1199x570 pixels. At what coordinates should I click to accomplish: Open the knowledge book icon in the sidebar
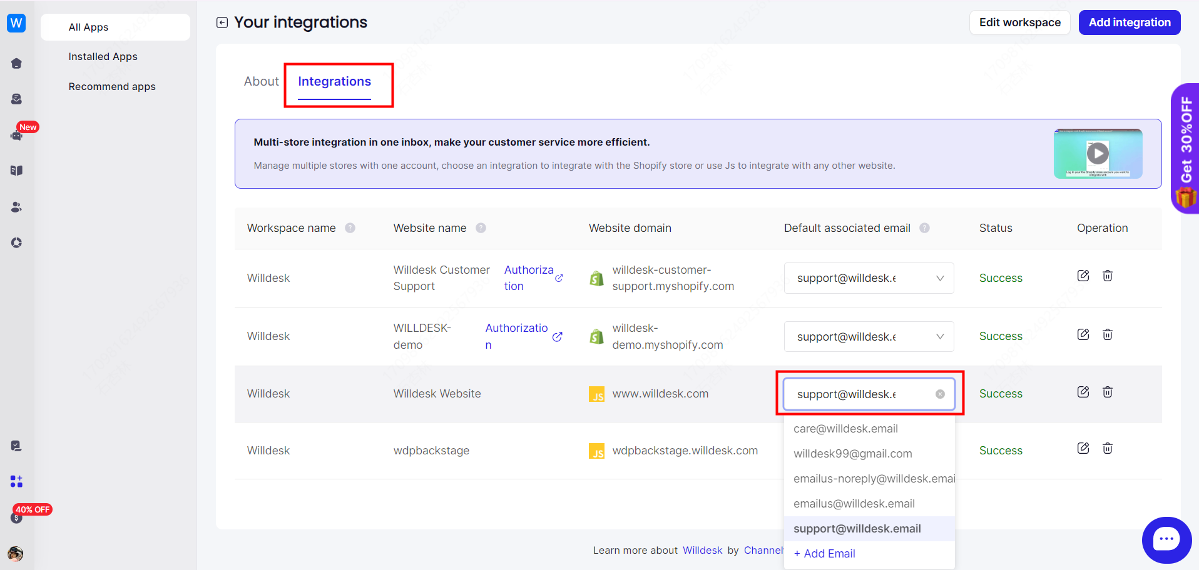pos(16,171)
